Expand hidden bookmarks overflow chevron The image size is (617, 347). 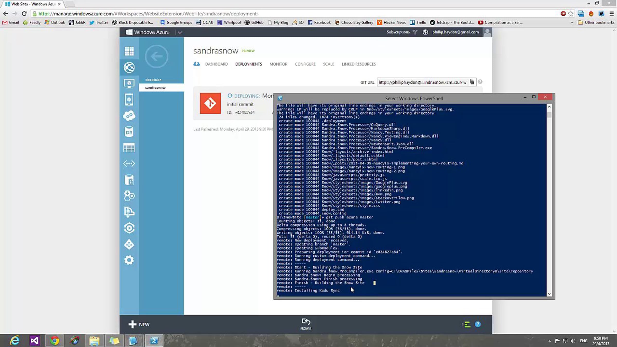(x=571, y=23)
